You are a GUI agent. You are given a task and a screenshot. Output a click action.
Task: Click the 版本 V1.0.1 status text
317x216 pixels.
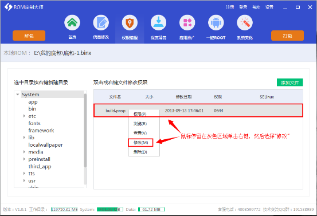coord(15,209)
